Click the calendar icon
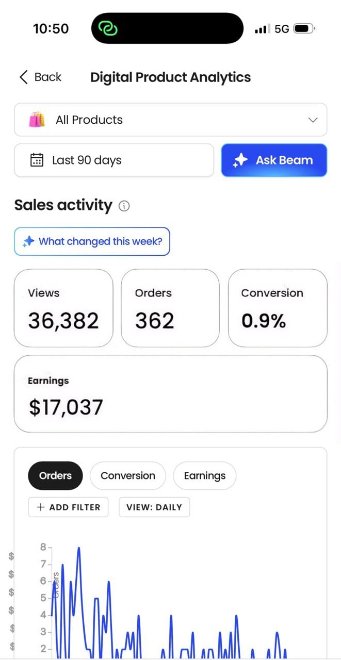 click(37, 160)
